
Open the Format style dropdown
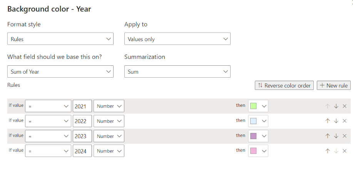(x=60, y=39)
